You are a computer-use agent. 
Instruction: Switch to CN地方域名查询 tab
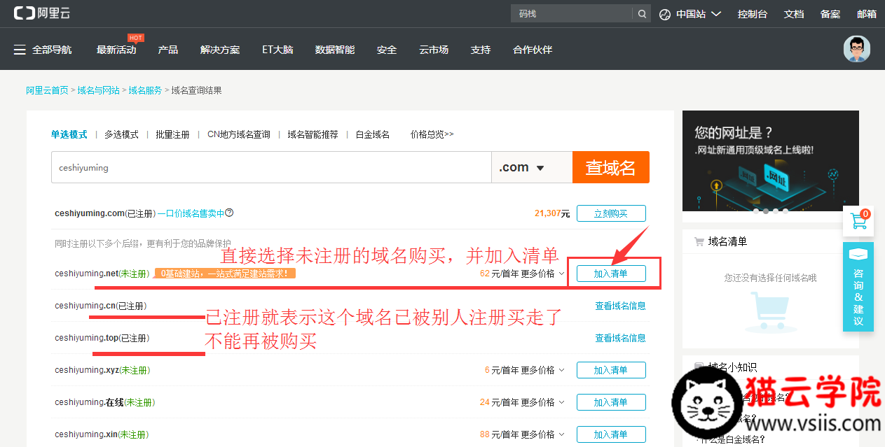click(x=239, y=134)
